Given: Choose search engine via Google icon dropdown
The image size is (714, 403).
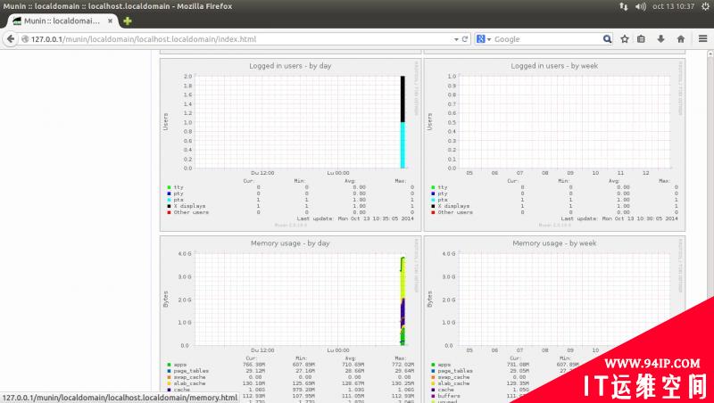Looking at the screenshot, I should [x=484, y=39].
